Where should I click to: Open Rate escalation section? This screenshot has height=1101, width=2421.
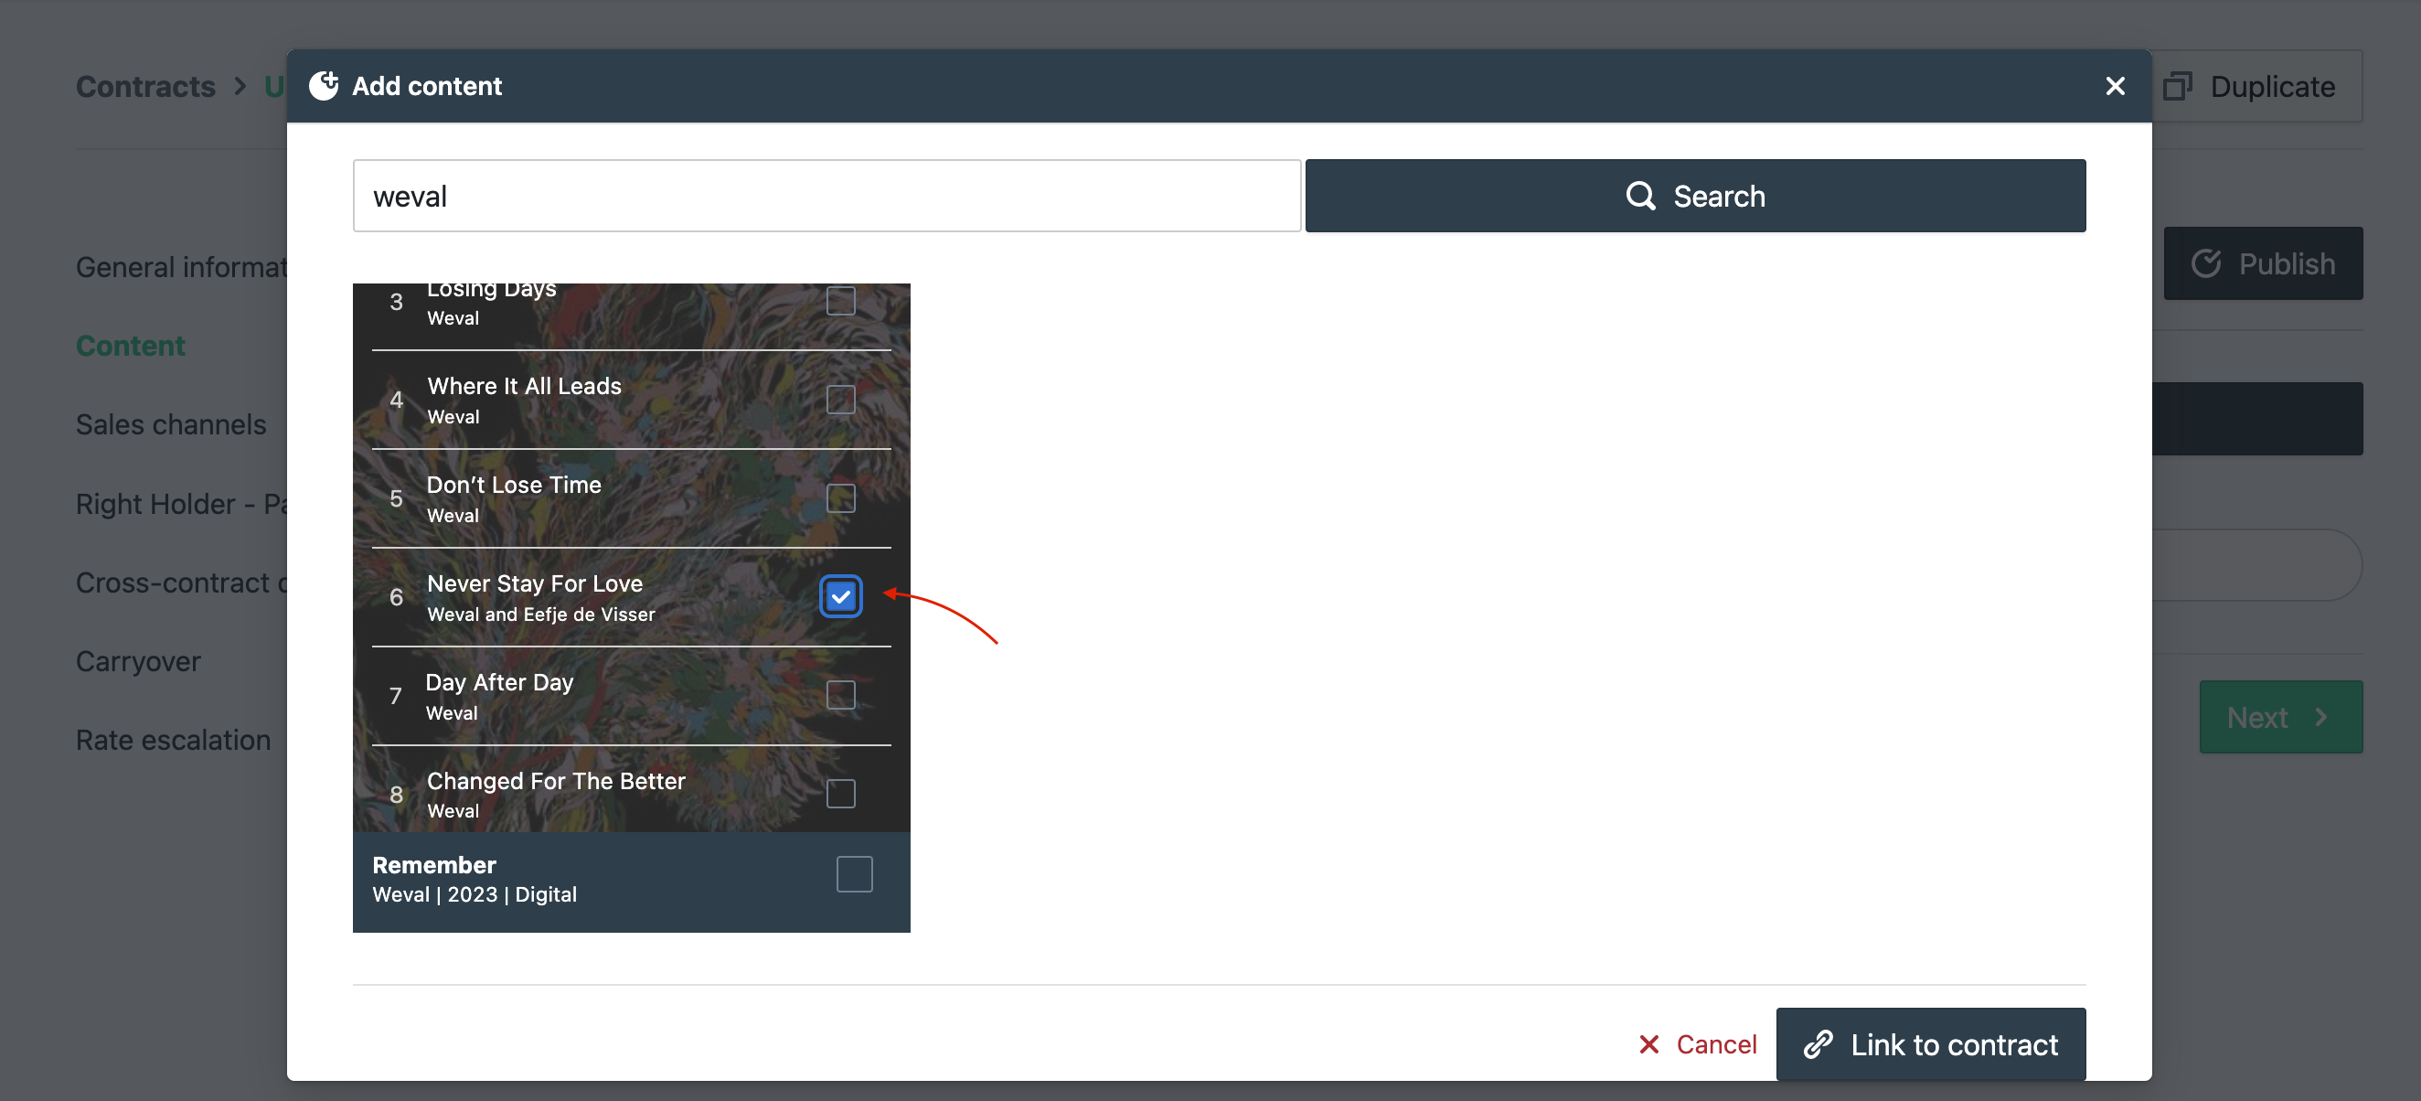click(x=173, y=741)
